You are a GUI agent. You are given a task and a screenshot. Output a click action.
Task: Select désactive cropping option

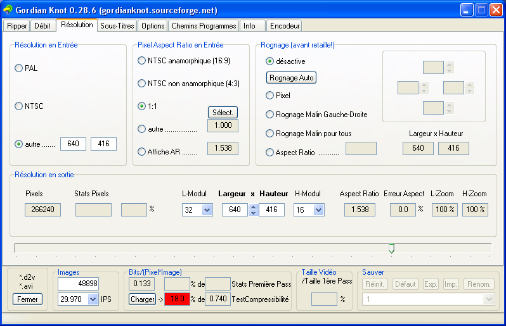click(285, 61)
